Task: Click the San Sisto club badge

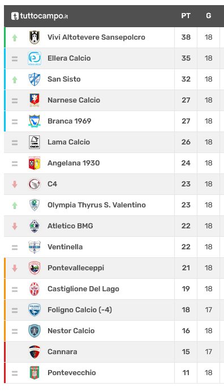Action: tap(35, 79)
